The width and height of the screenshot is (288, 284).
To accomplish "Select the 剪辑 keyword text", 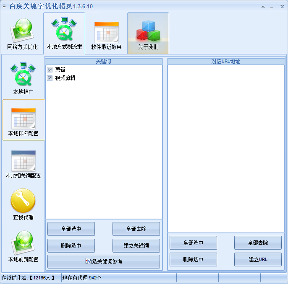I will tap(60, 70).
